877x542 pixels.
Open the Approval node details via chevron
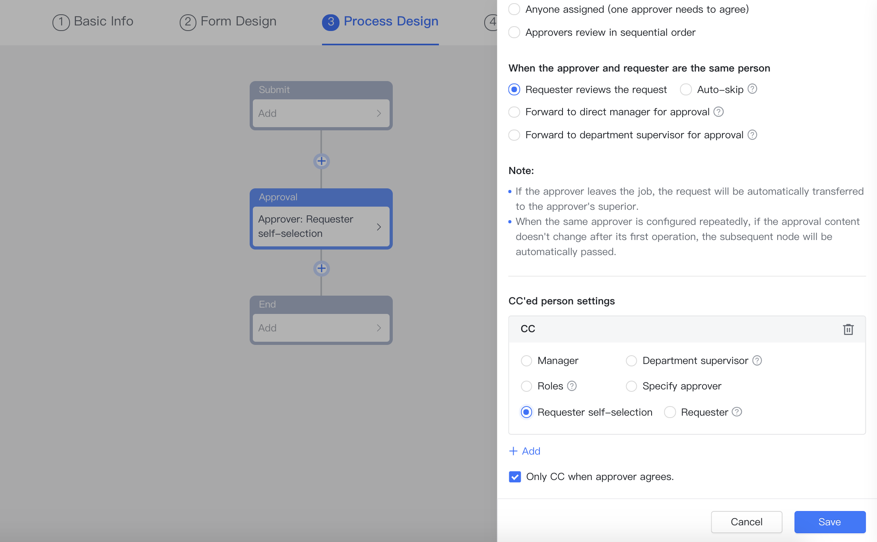379,226
